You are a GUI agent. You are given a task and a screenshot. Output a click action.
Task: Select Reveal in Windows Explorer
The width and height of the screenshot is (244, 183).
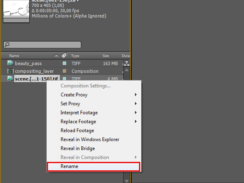(x=90, y=139)
